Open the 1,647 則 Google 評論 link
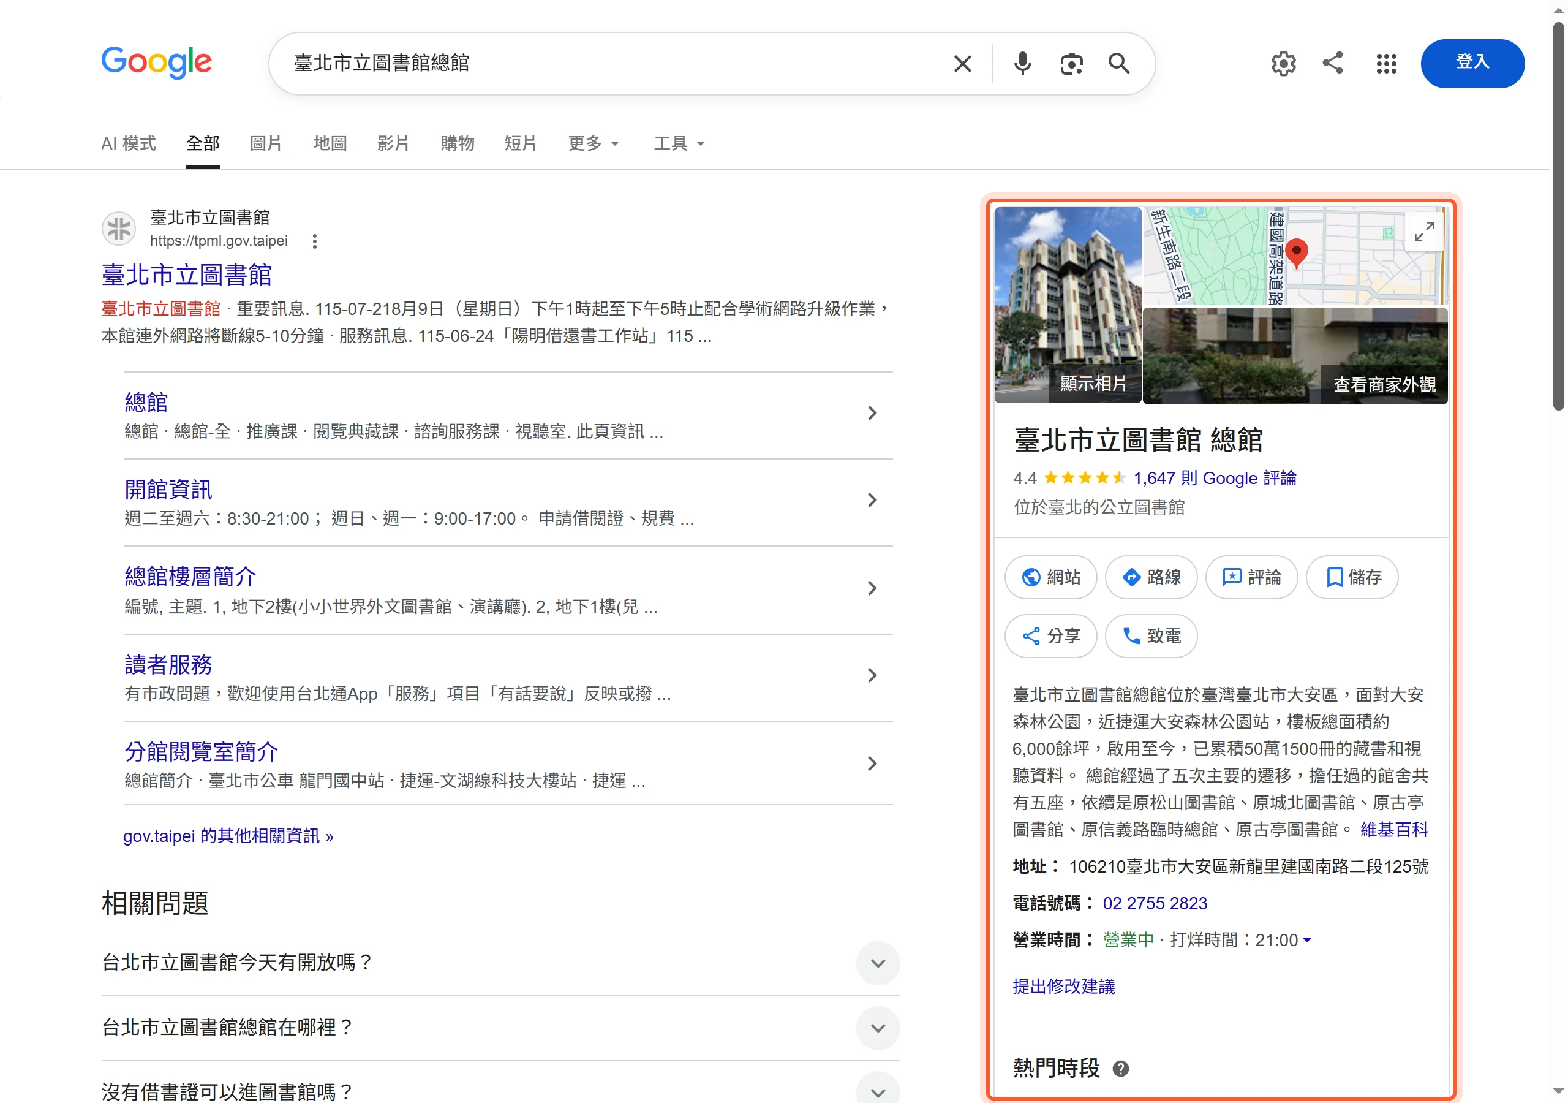 (x=1215, y=478)
